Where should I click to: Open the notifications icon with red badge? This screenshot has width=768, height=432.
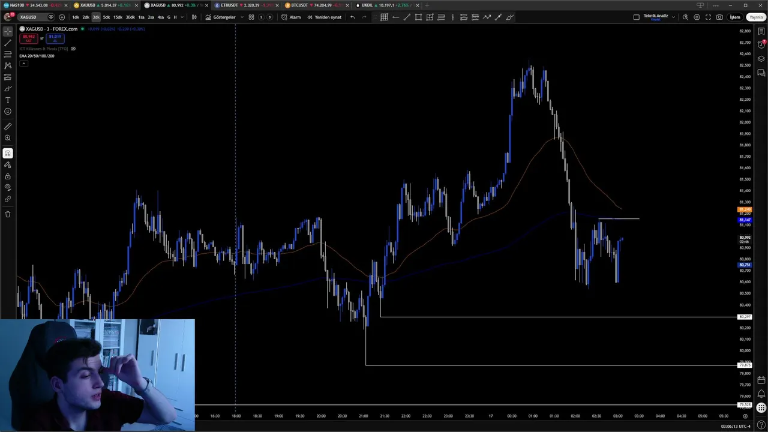coord(761,45)
